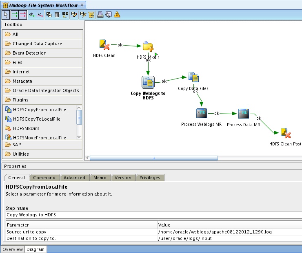Image resolution: width=302 pixels, height=253 pixels.
Task: Click the printer icon in toolbar
Action: (x=100, y=15)
